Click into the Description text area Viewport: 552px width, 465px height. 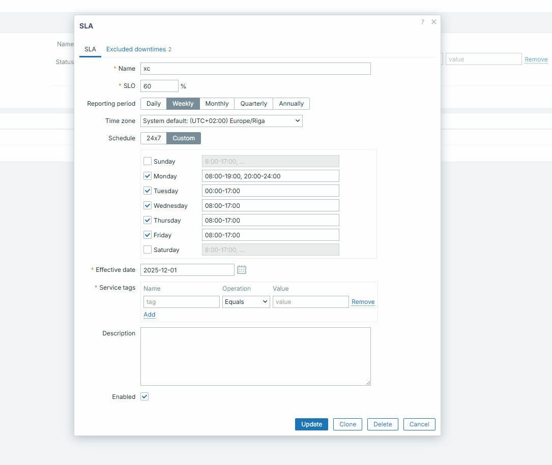[255, 356]
